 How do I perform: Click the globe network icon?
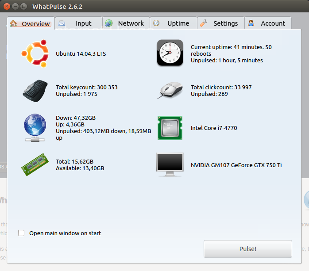coord(35,128)
